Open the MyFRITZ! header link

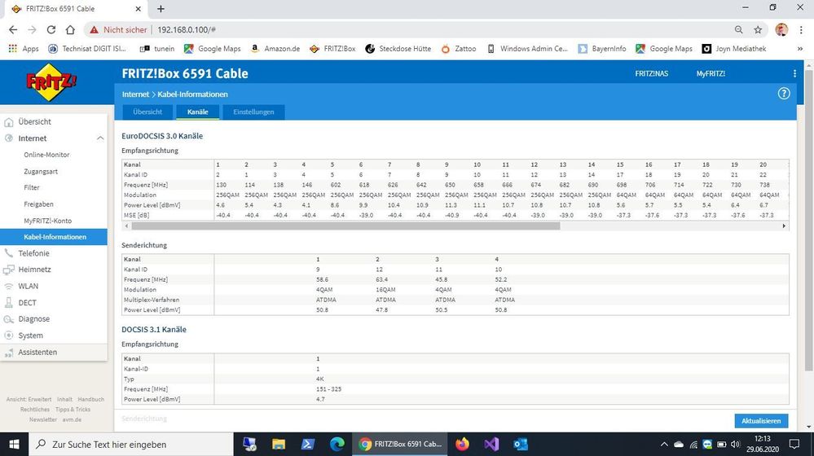(711, 73)
